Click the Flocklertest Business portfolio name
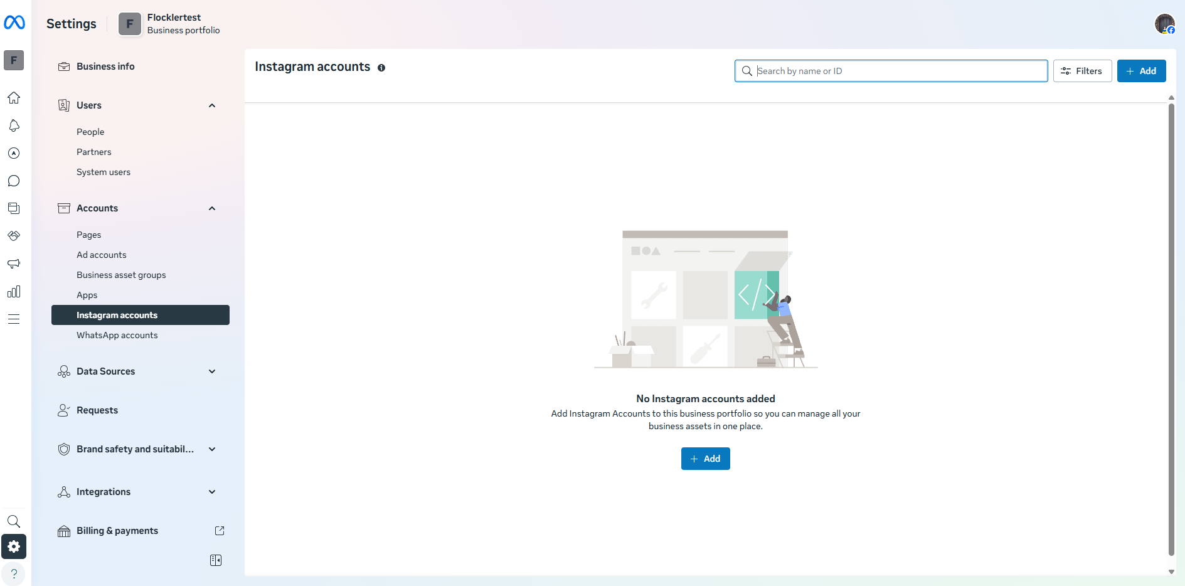The width and height of the screenshot is (1185, 586). coord(183,24)
